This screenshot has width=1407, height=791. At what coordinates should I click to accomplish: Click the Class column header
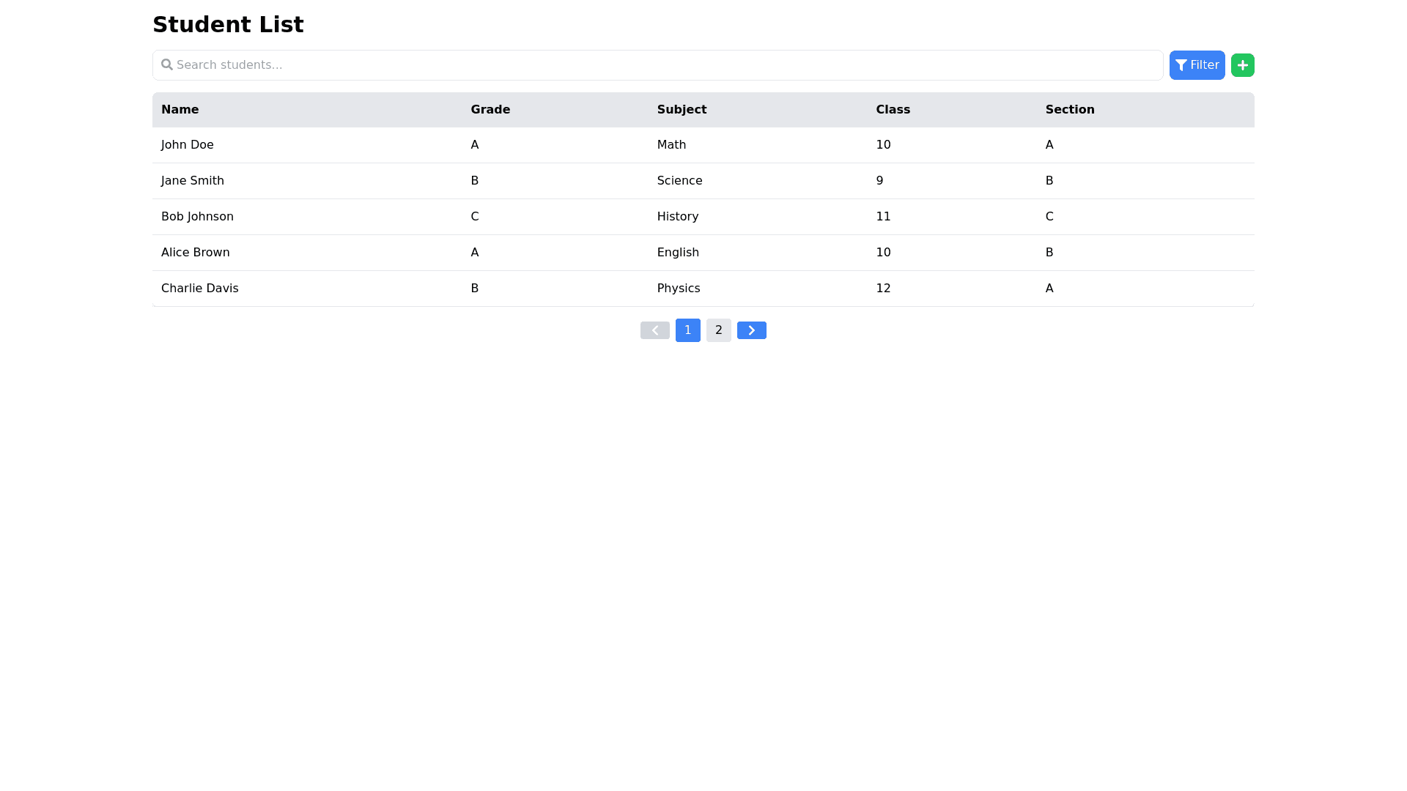pos(893,109)
